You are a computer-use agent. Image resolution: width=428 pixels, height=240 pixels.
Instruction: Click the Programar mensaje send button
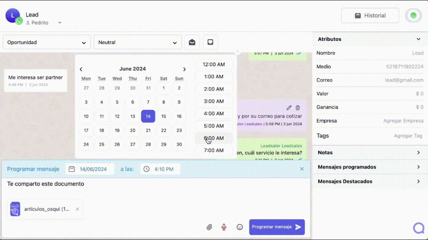tap(277, 227)
